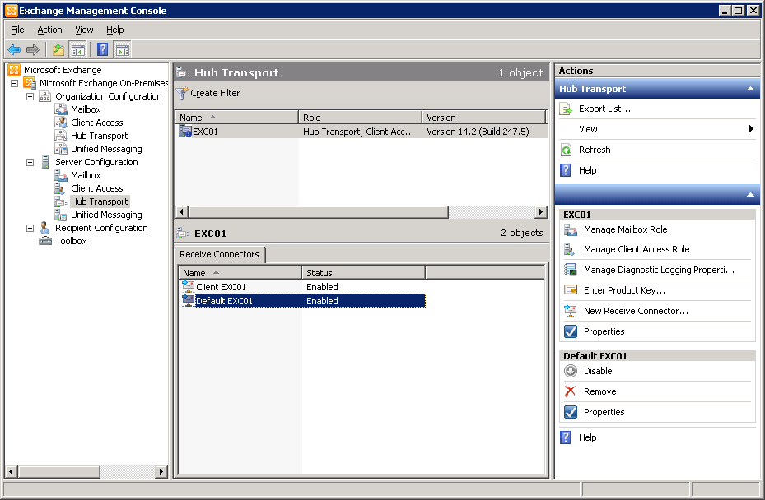Image resolution: width=765 pixels, height=500 pixels.
Task: Collapse the Hub Transport actions section
Action: (x=750, y=89)
